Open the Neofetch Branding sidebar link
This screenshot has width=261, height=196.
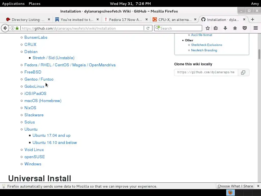pos(204,50)
